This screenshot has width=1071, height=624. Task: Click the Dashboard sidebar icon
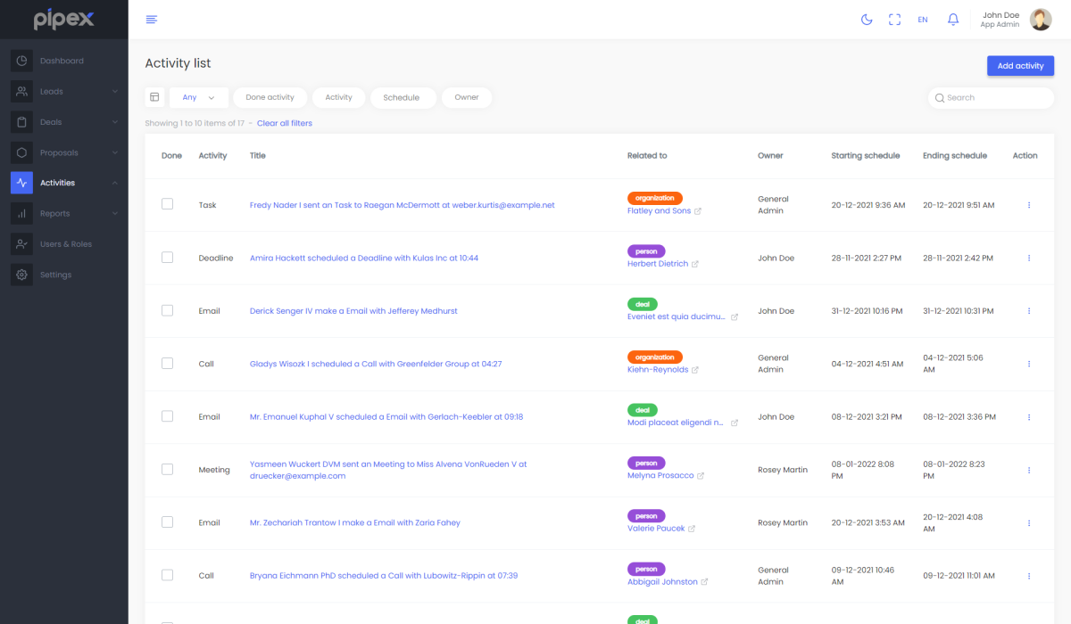pyautogui.click(x=22, y=61)
